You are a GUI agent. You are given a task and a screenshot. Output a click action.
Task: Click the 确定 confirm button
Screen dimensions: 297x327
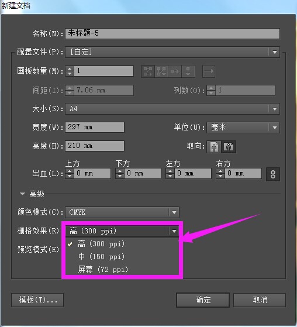203,300
